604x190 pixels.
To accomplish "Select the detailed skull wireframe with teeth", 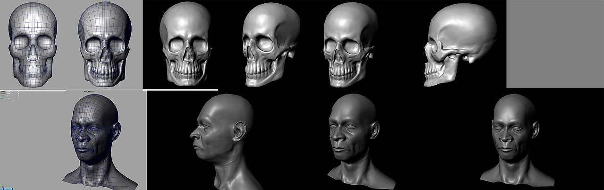I will [104, 45].
